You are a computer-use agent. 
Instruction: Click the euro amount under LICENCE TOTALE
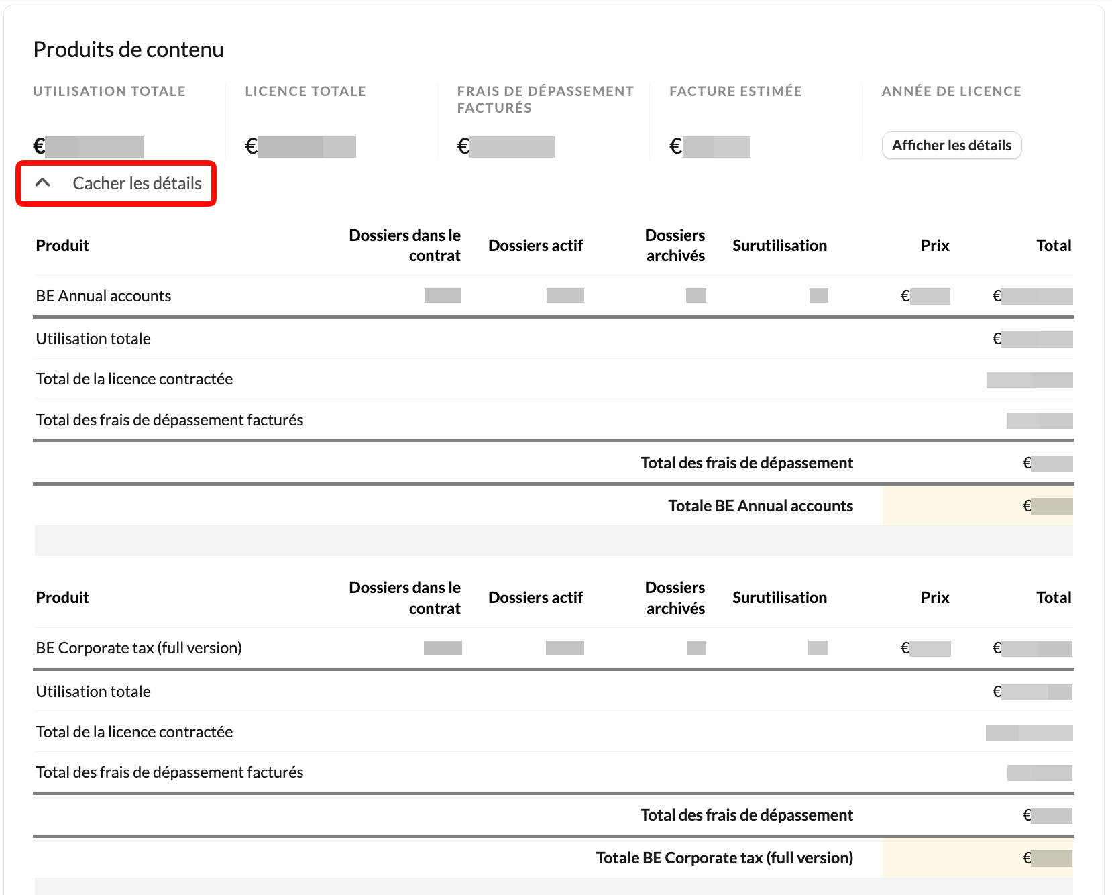(300, 146)
